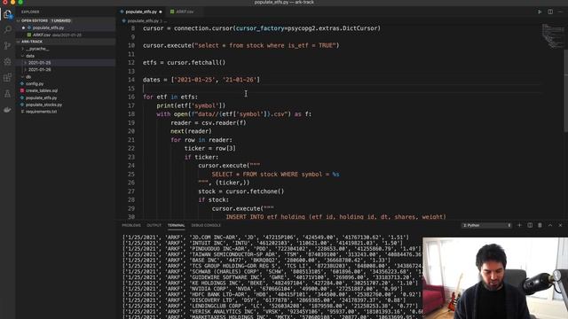Run the Python file with the play icon
Image resolution: width=568 pixels, height=319 pixels.
pos(540,12)
